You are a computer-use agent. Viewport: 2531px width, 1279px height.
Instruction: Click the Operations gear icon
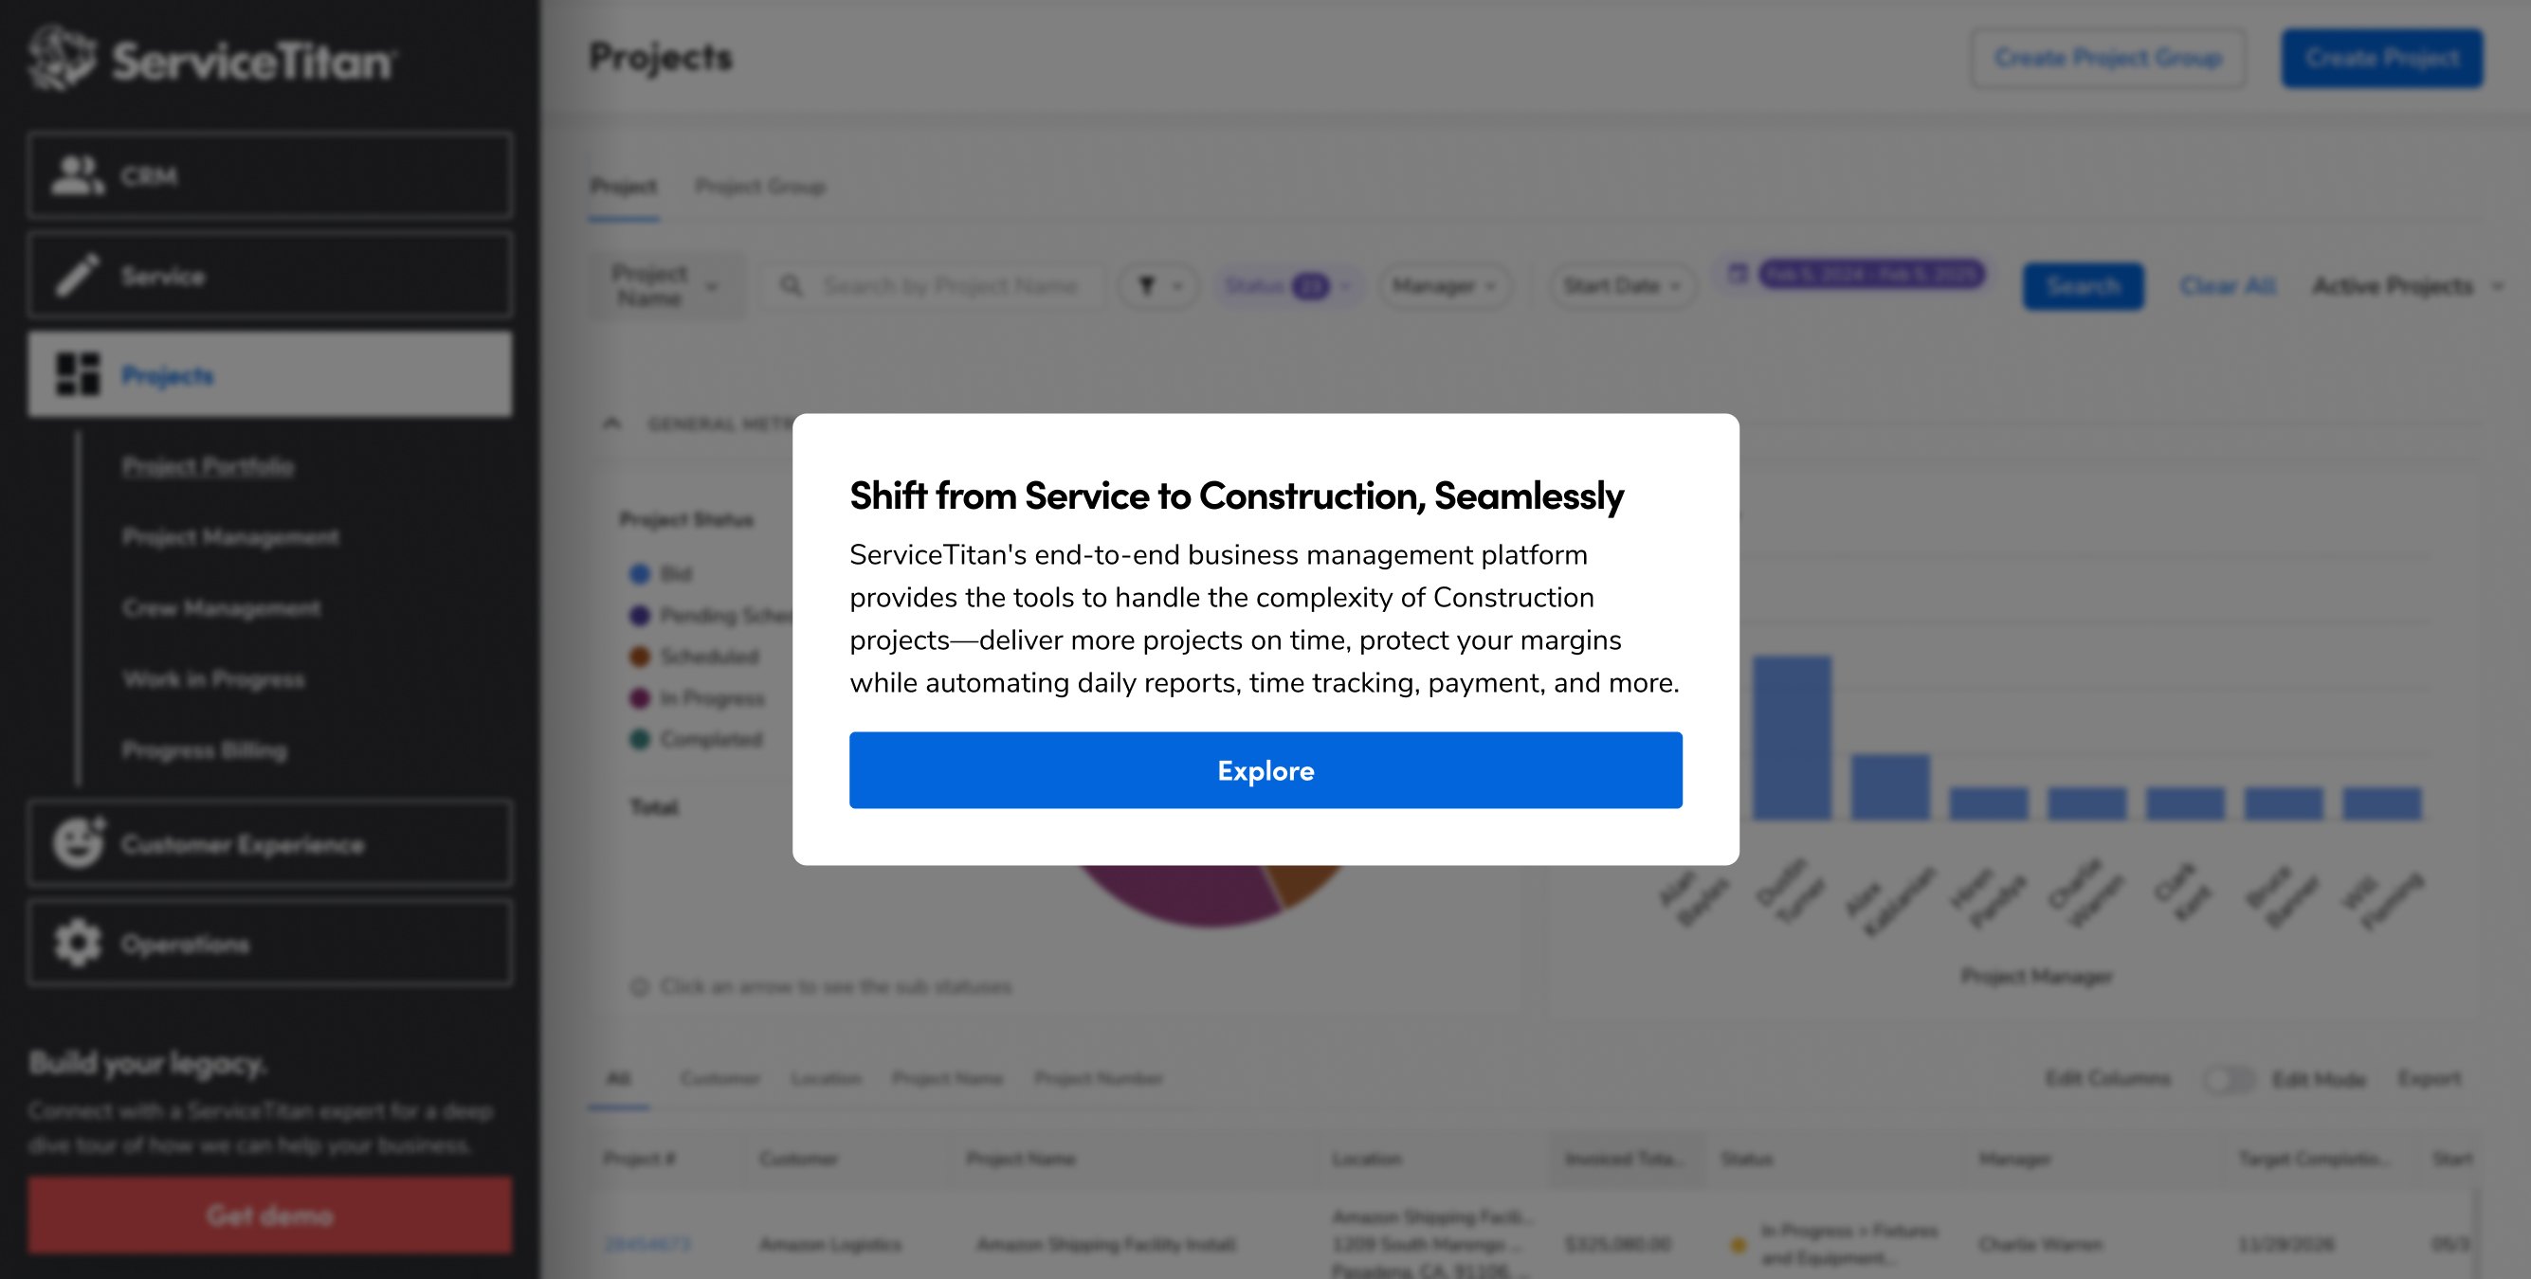[78, 944]
